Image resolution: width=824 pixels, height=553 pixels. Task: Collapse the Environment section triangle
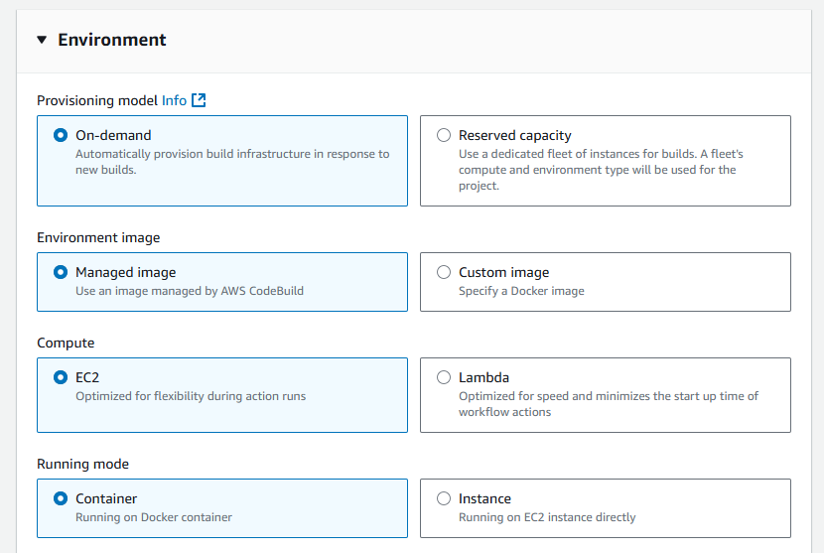[42, 40]
